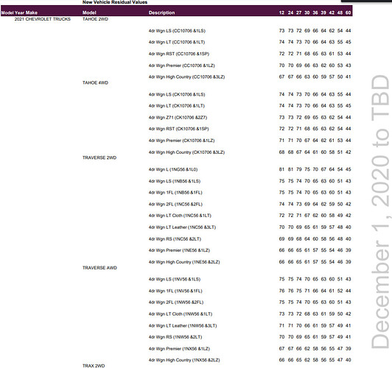Click the Model column header
392x368 pixels.
tap(89, 13)
